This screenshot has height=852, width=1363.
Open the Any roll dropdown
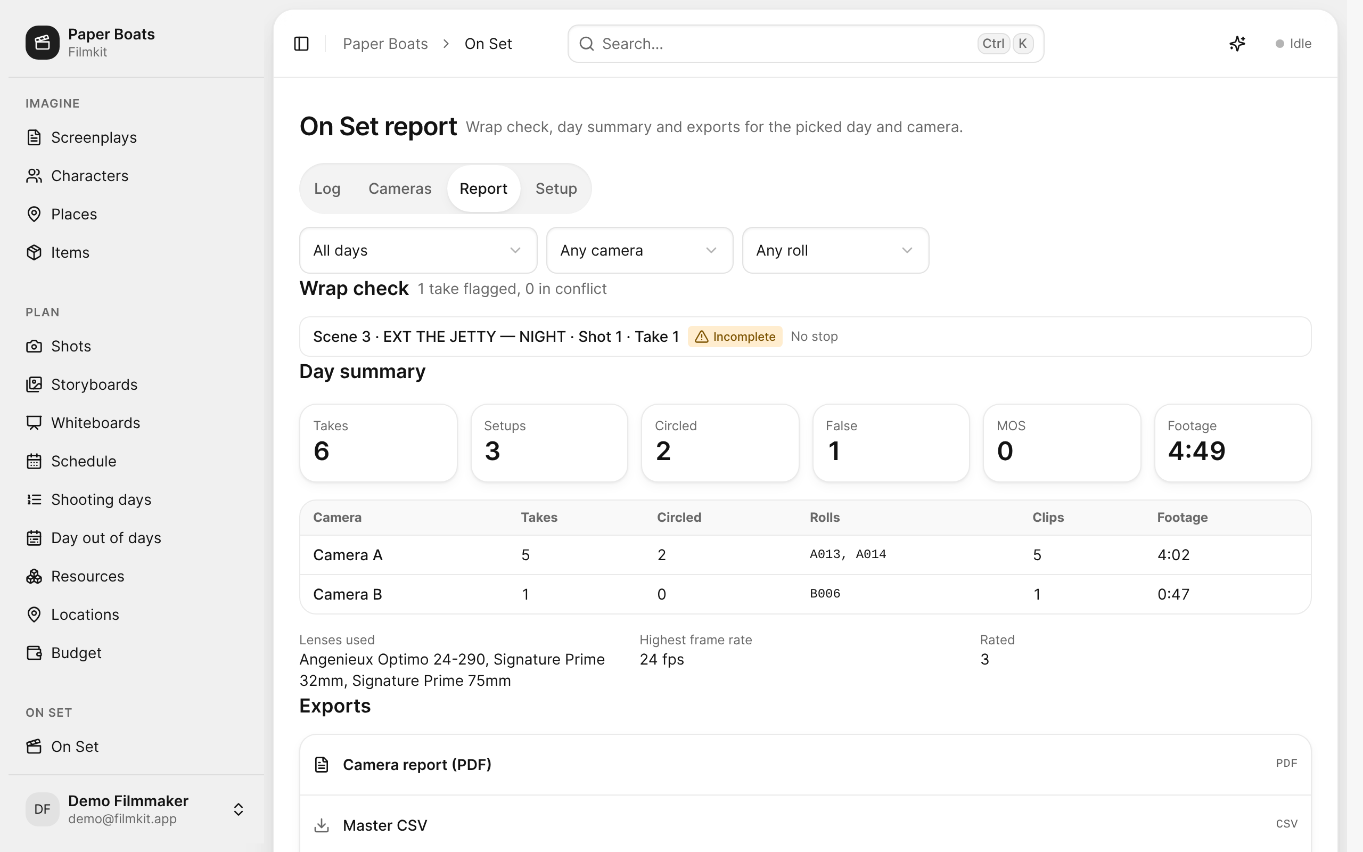(835, 250)
